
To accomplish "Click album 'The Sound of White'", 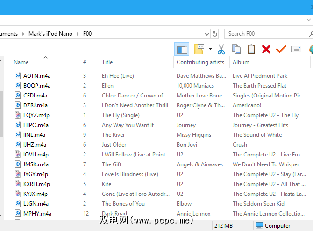I will point(257,135).
